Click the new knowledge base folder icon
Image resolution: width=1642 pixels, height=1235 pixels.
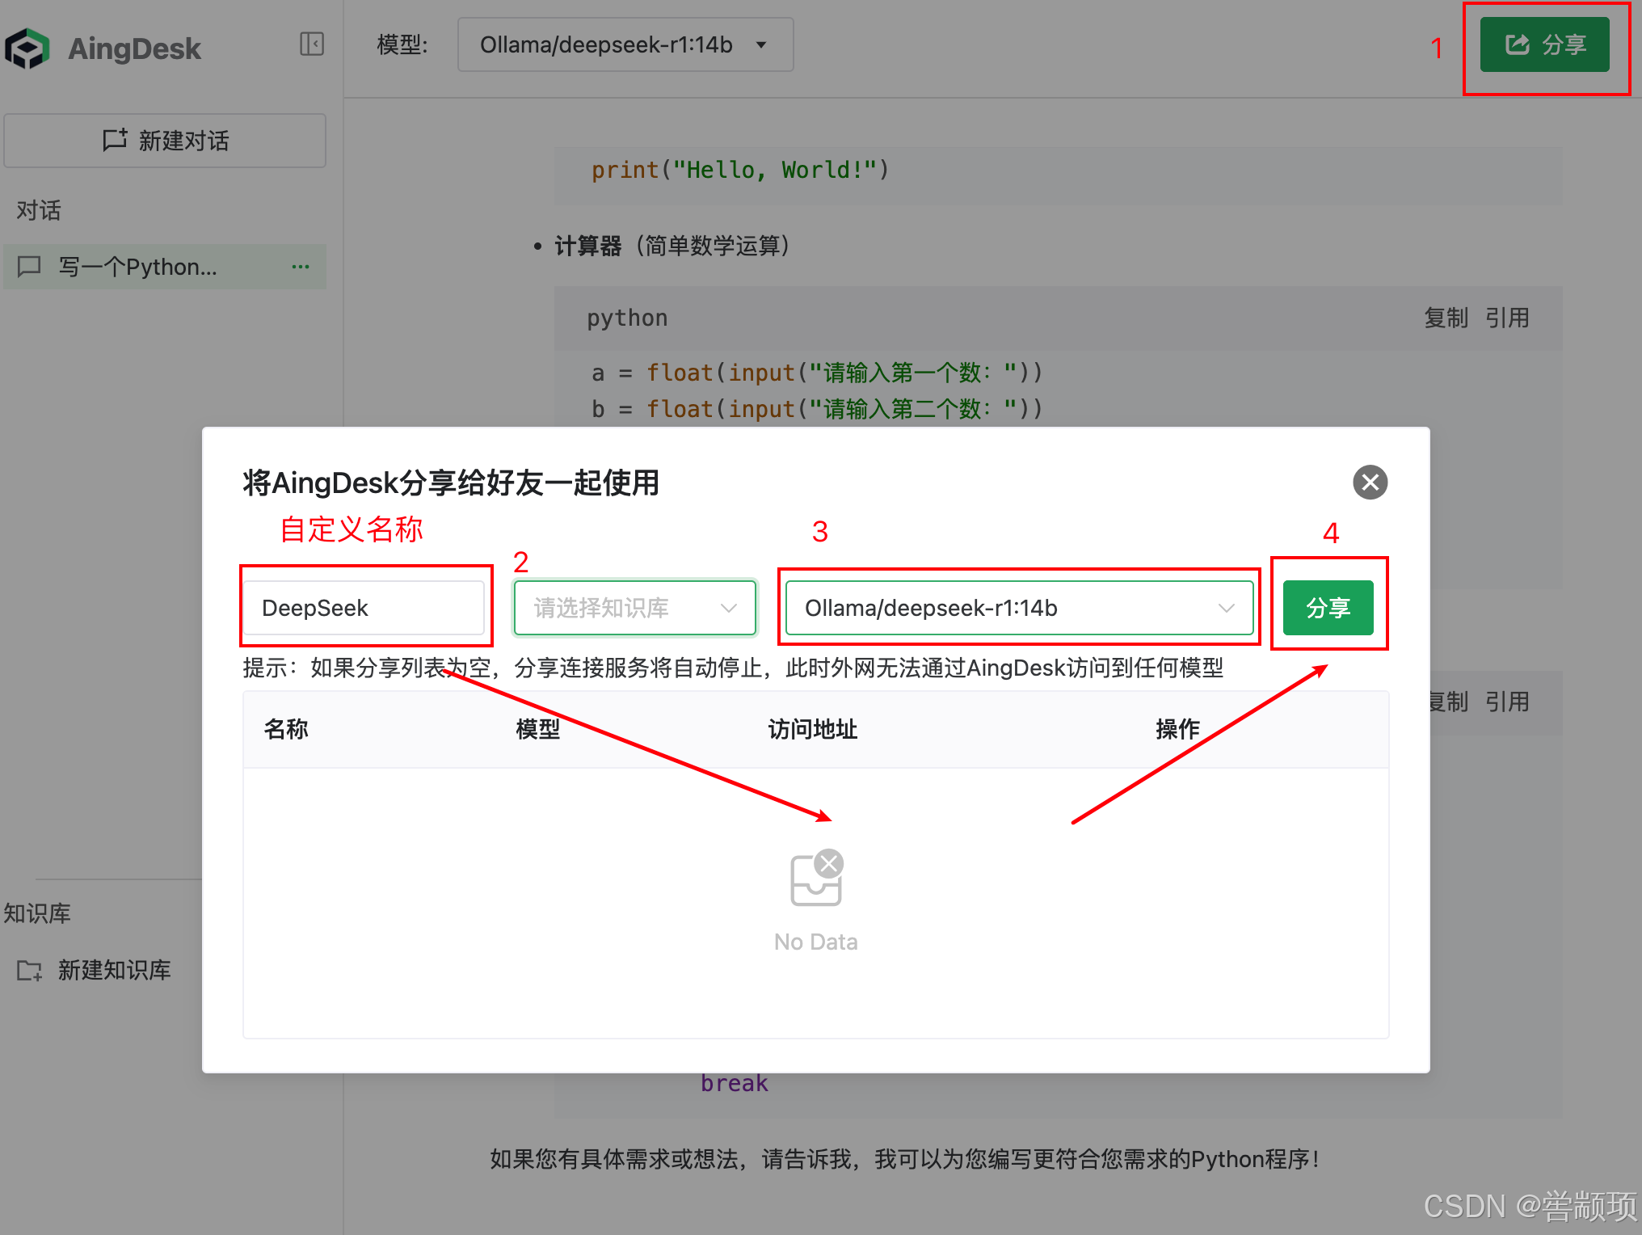(x=29, y=970)
